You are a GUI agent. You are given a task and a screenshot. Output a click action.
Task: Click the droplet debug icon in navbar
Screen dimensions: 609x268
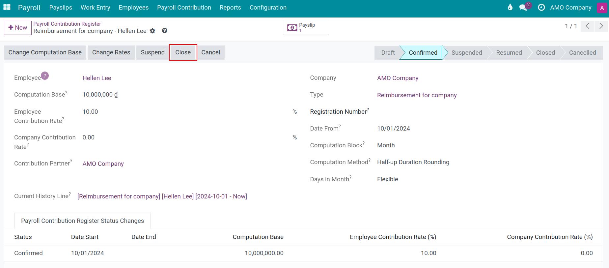(510, 7)
